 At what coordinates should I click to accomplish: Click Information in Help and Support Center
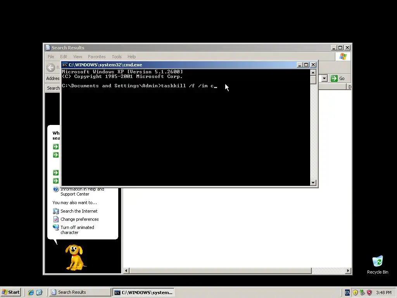coord(82,192)
